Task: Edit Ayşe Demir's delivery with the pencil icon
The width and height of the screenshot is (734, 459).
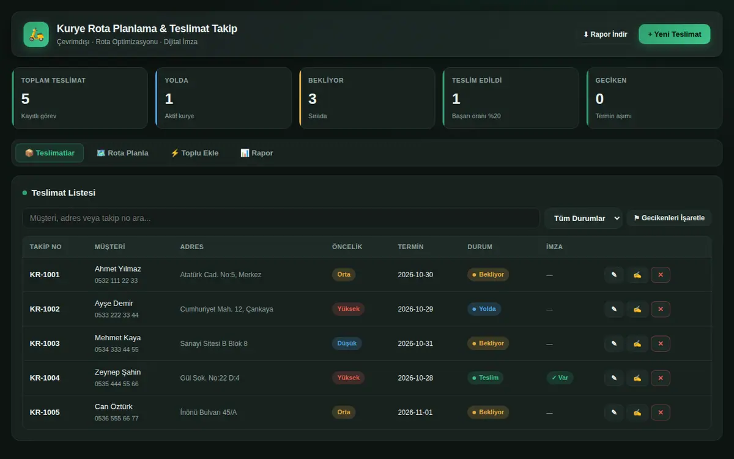Action: 614,309
